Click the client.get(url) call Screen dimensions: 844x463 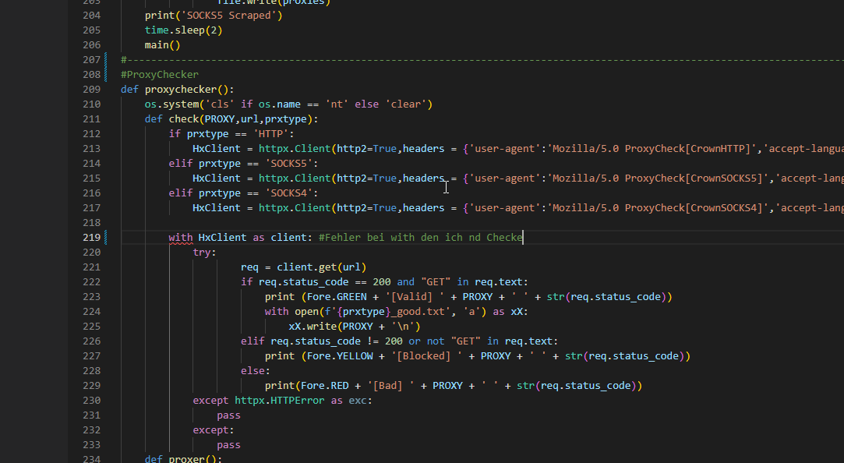coord(321,267)
